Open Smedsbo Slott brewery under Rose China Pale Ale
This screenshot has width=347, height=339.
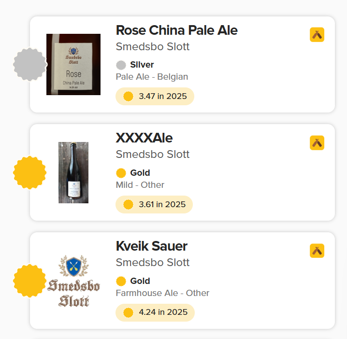click(x=152, y=47)
